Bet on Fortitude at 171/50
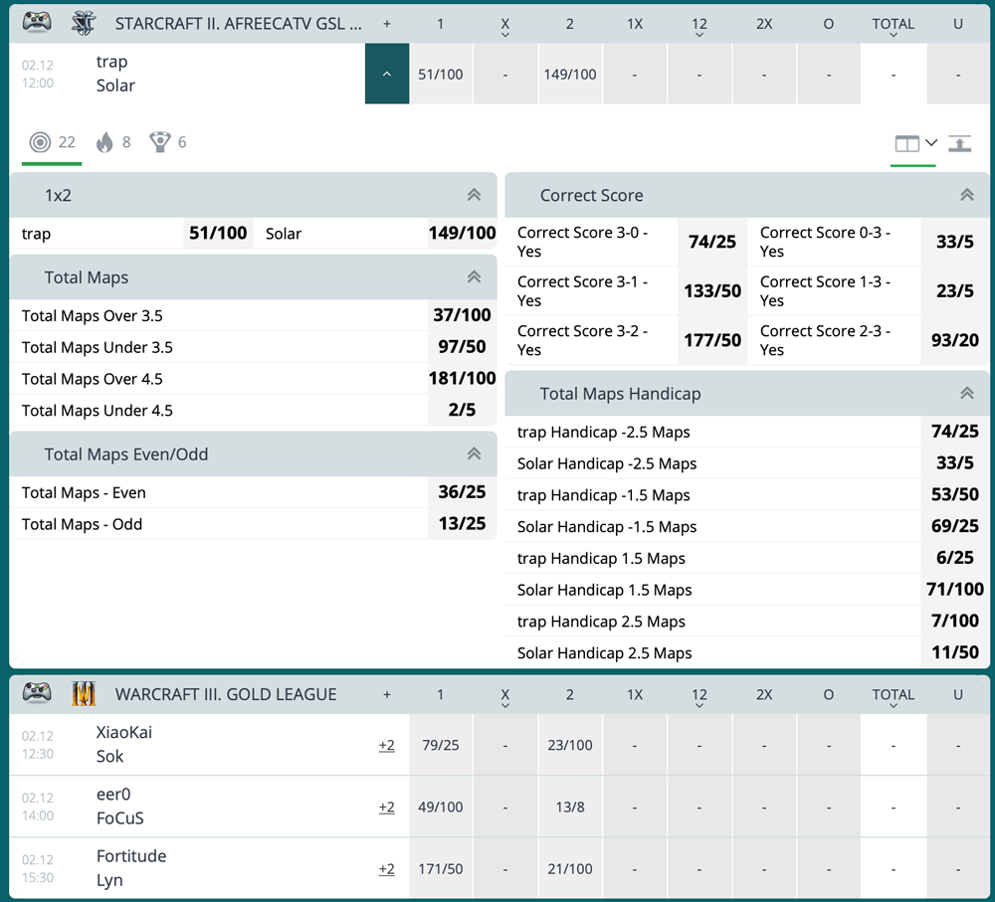This screenshot has height=902, width=995. pos(441,869)
